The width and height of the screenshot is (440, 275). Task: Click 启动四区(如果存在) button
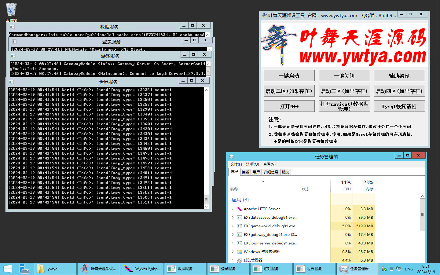[x=399, y=91]
